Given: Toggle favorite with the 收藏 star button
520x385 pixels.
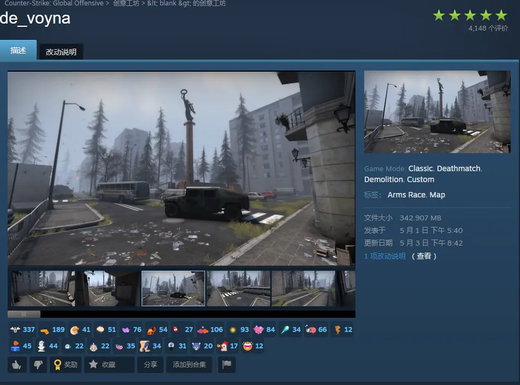Looking at the screenshot, I should tap(109, 365).
